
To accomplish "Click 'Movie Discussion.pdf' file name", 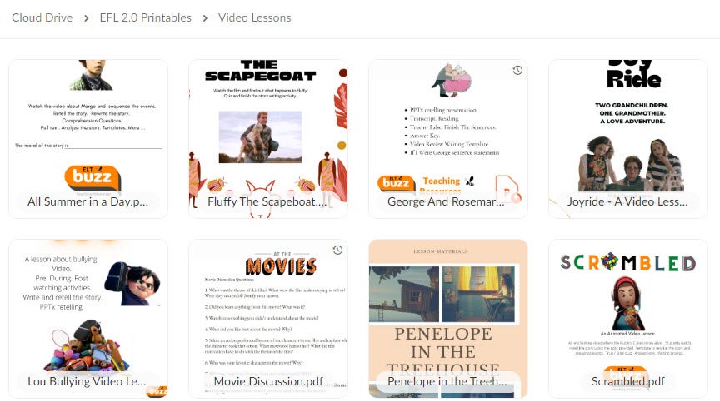I will pos(268,381).
